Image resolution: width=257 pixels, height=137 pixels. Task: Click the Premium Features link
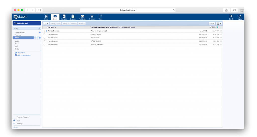pos(23,117)
